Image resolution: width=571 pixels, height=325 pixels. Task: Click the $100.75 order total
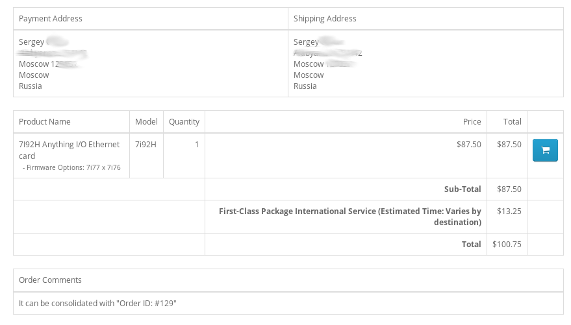507,245
